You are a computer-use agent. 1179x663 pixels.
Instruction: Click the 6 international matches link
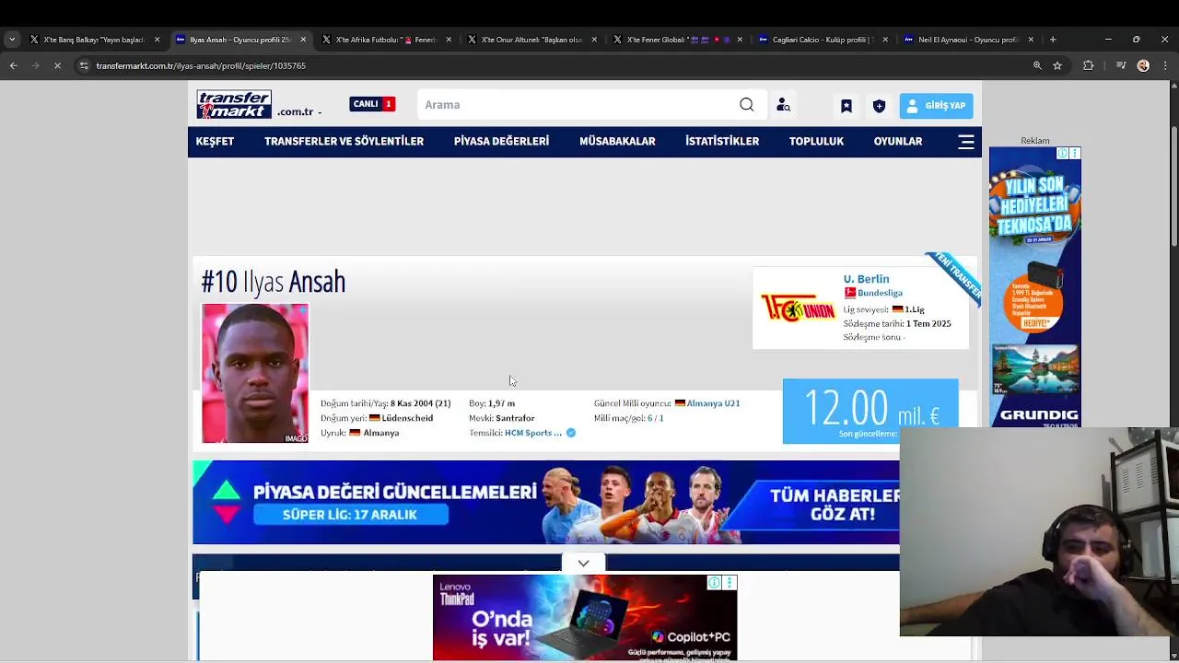tap(649, 418)
